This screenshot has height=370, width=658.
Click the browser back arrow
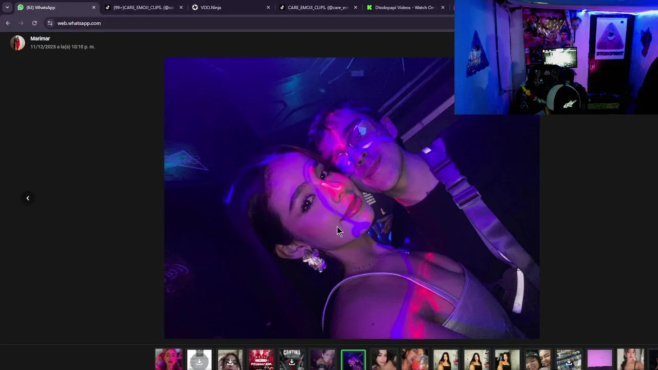pyautogui.click(x=8, y=23)
